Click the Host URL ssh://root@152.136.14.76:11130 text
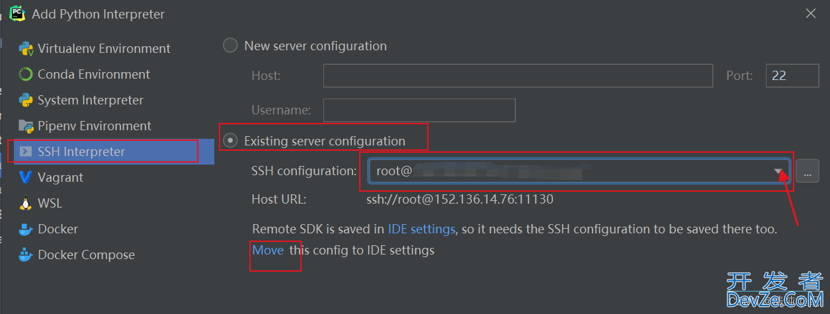 click(x=460, y=199)
